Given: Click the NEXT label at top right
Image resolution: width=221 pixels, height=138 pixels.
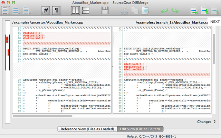Looking at the screenshot, I should pyautogui.click(x=215, y=22).
